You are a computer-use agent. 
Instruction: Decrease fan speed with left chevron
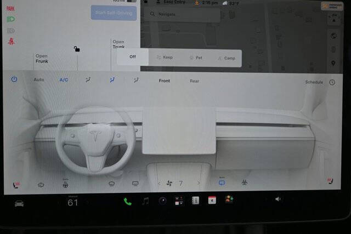pos(159,183)
